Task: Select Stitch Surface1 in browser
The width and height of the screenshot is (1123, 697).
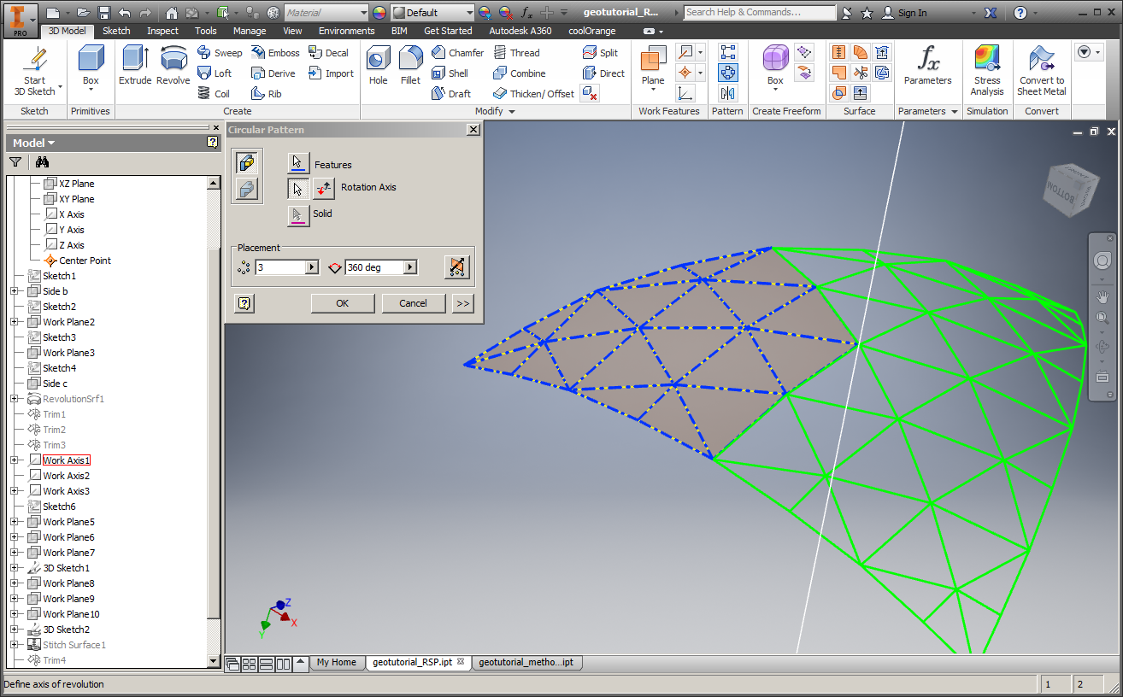Action: (x=74, y=645)
